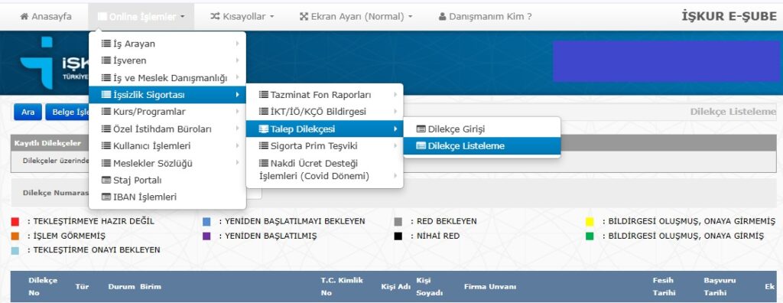Click the form icon beside Staj Portalı

click(x=106, y=180)
